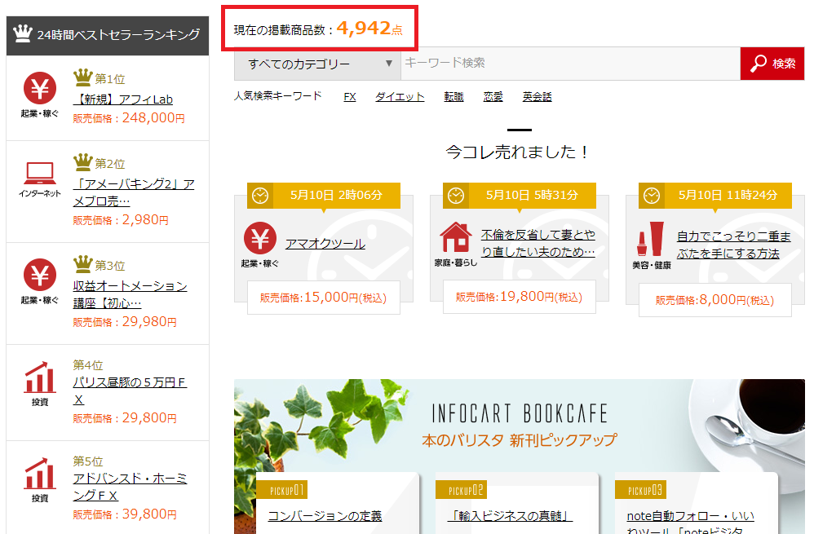Open コンバージョンの定義 pickup link
814x534 pixels.
pyautogui.click(x=325, y=516)
